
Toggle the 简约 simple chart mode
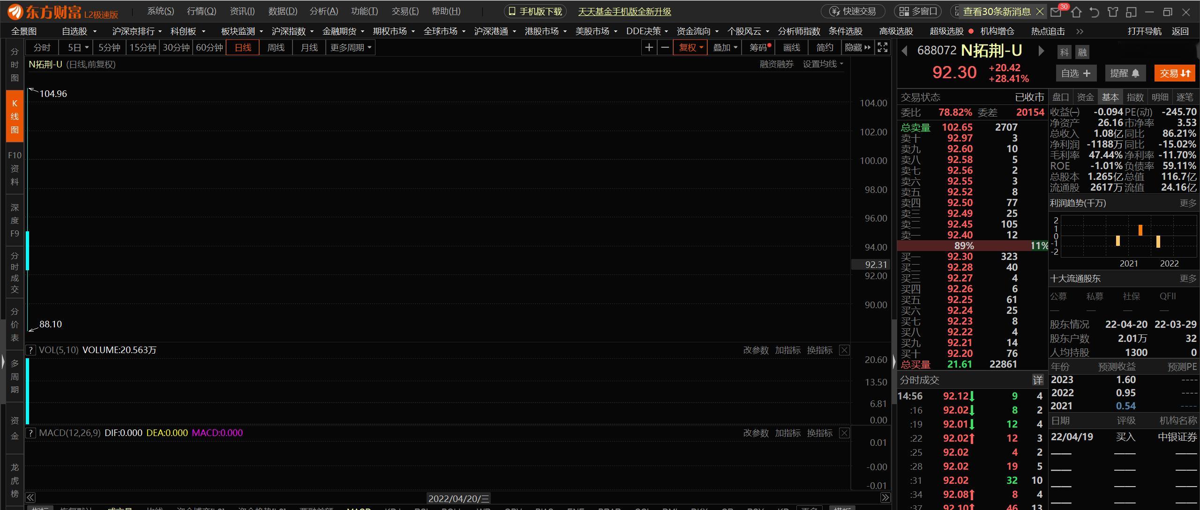pos(825,47)
